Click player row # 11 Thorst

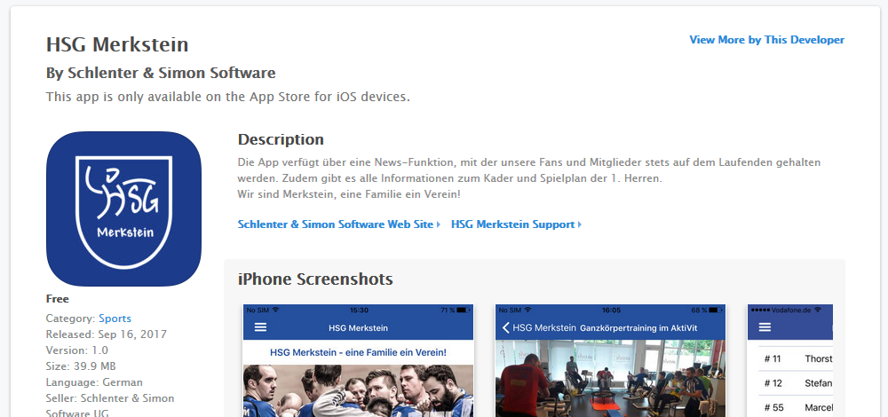[x=795, y=358]
